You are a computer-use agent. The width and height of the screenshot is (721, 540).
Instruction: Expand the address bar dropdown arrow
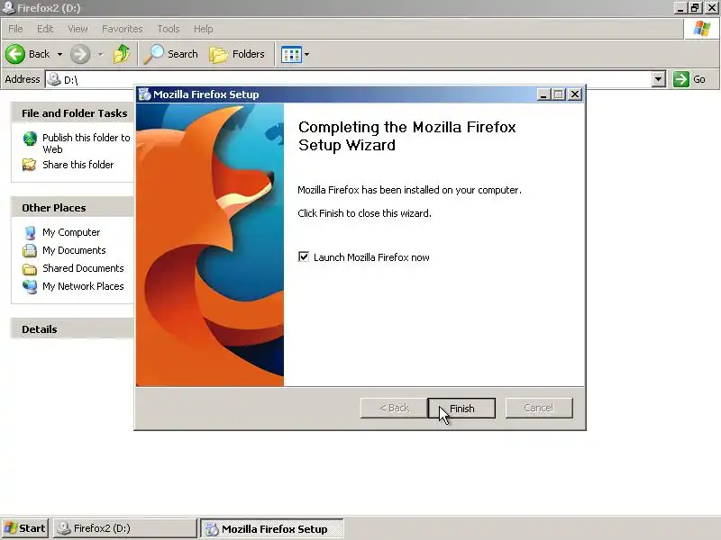tap(659, 79)
